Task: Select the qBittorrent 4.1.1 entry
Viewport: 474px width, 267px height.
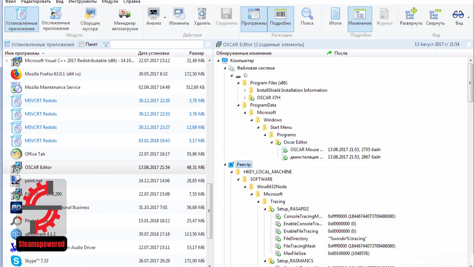Action: (x=105, y=234)
